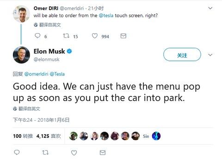
Task: Open dropdown chevron on Omer DIRI's tweet
Action: click(210, 8)
